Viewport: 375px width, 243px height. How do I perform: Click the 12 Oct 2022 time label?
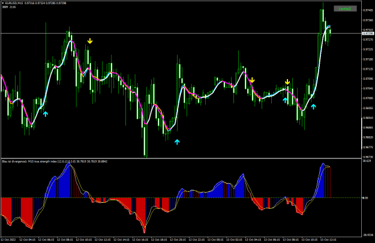[8, 239]
